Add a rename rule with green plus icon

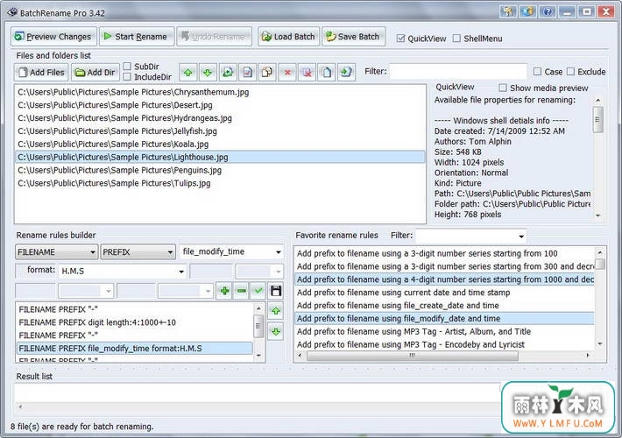click(x=224, y=291)
